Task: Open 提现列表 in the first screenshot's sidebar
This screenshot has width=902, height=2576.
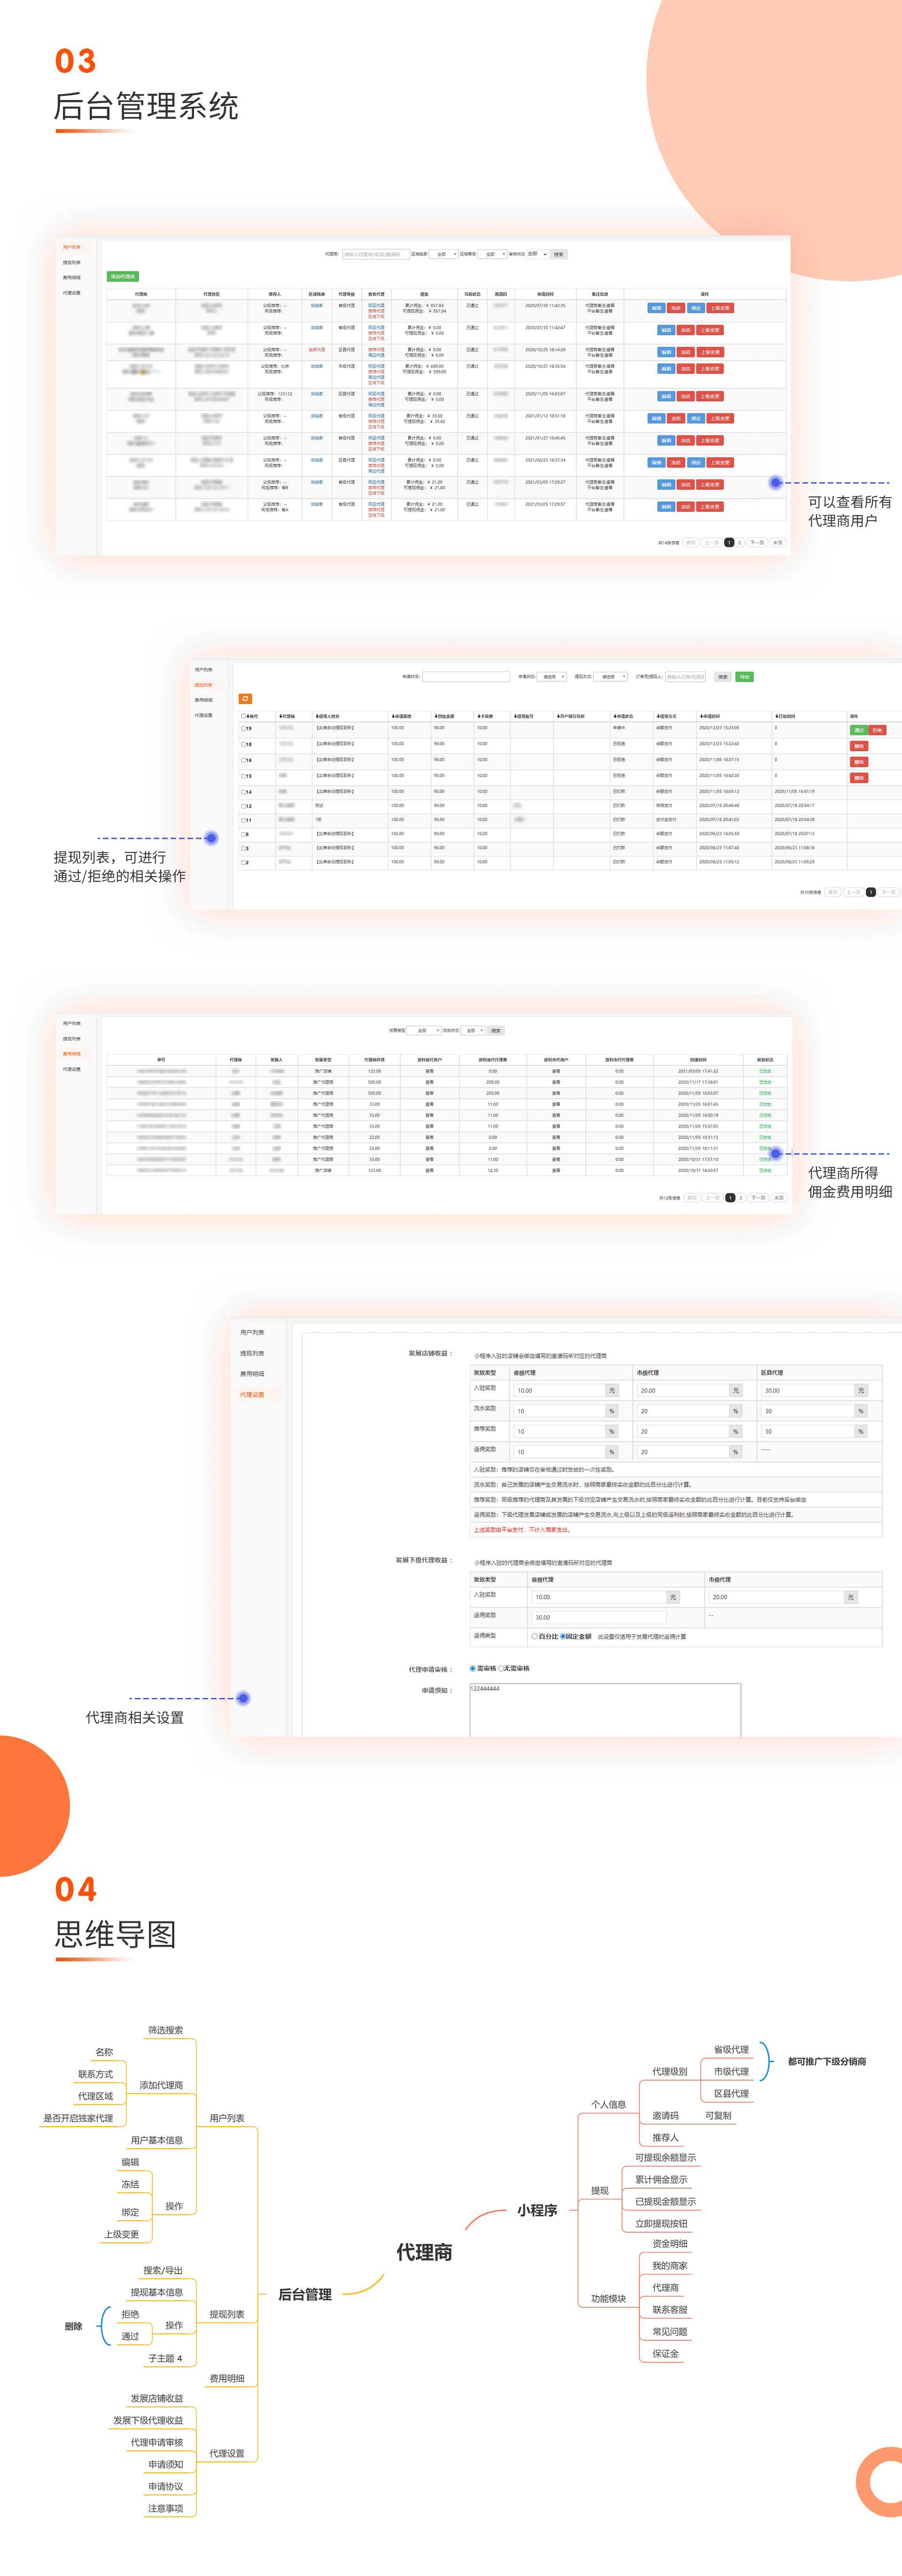Action: coord(72,262)
